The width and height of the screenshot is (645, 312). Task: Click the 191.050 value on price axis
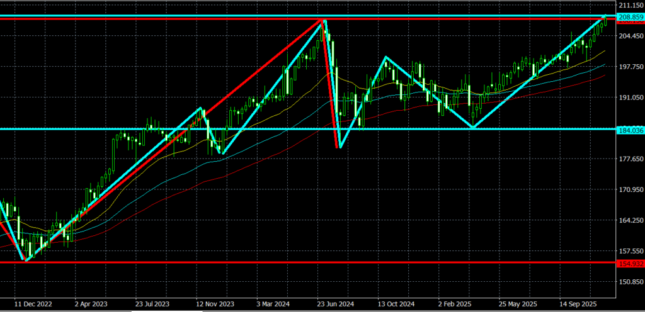point(630,98)
